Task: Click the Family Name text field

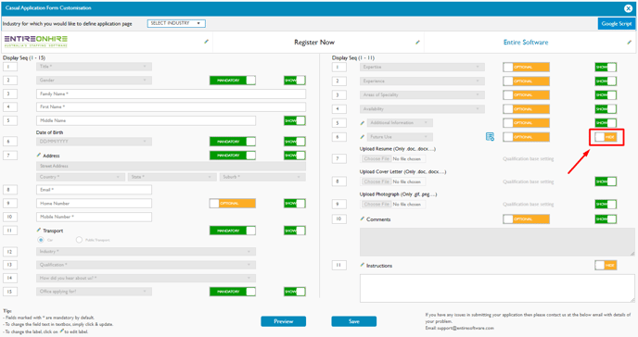Action: (x=171, y=94)
